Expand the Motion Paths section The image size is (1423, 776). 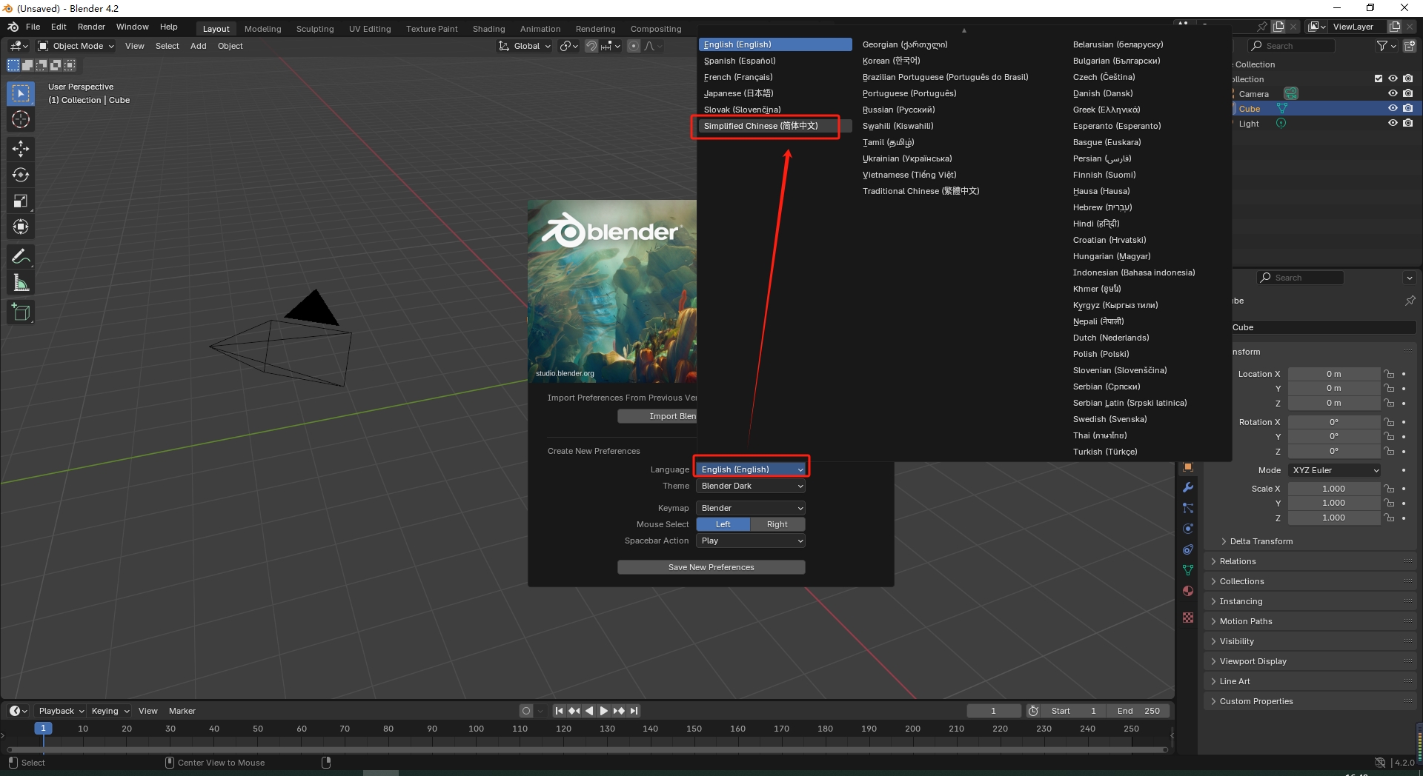click(1246, 621)
